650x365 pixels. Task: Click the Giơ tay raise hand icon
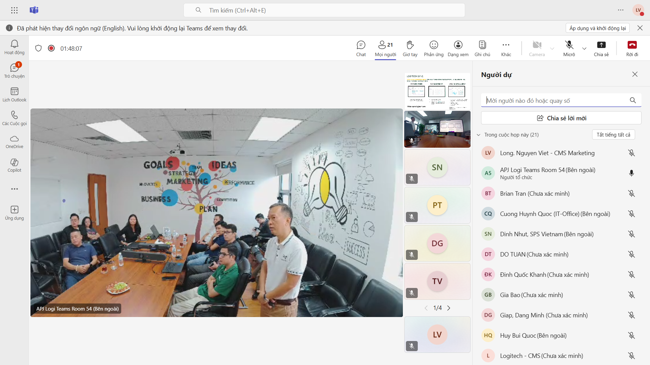[410, 48]
